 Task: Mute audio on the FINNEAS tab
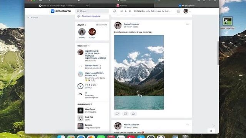click(x=87, y=6)
